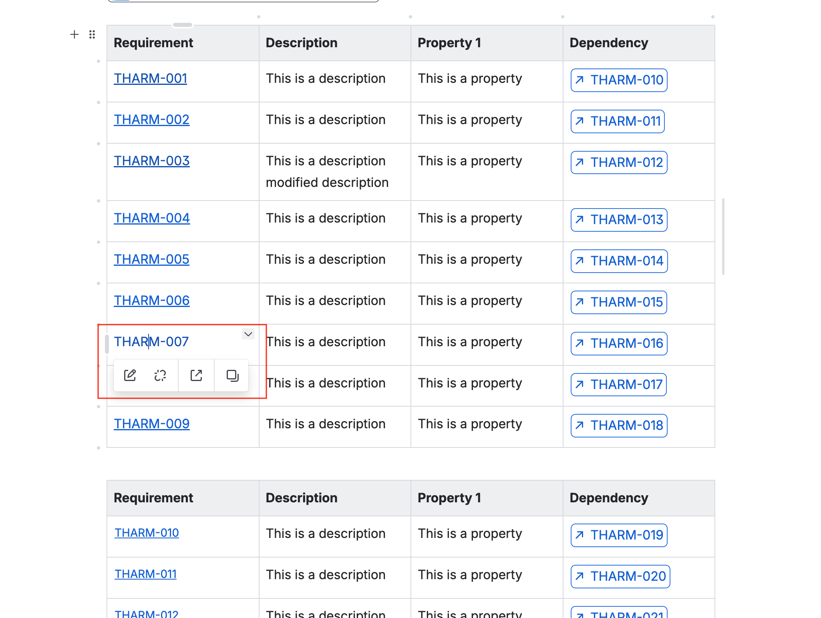Expand the THARM-007 cell options chevron
Viewport: 821px width, 618px height.
pyautogui.click(x=248, y=334)
